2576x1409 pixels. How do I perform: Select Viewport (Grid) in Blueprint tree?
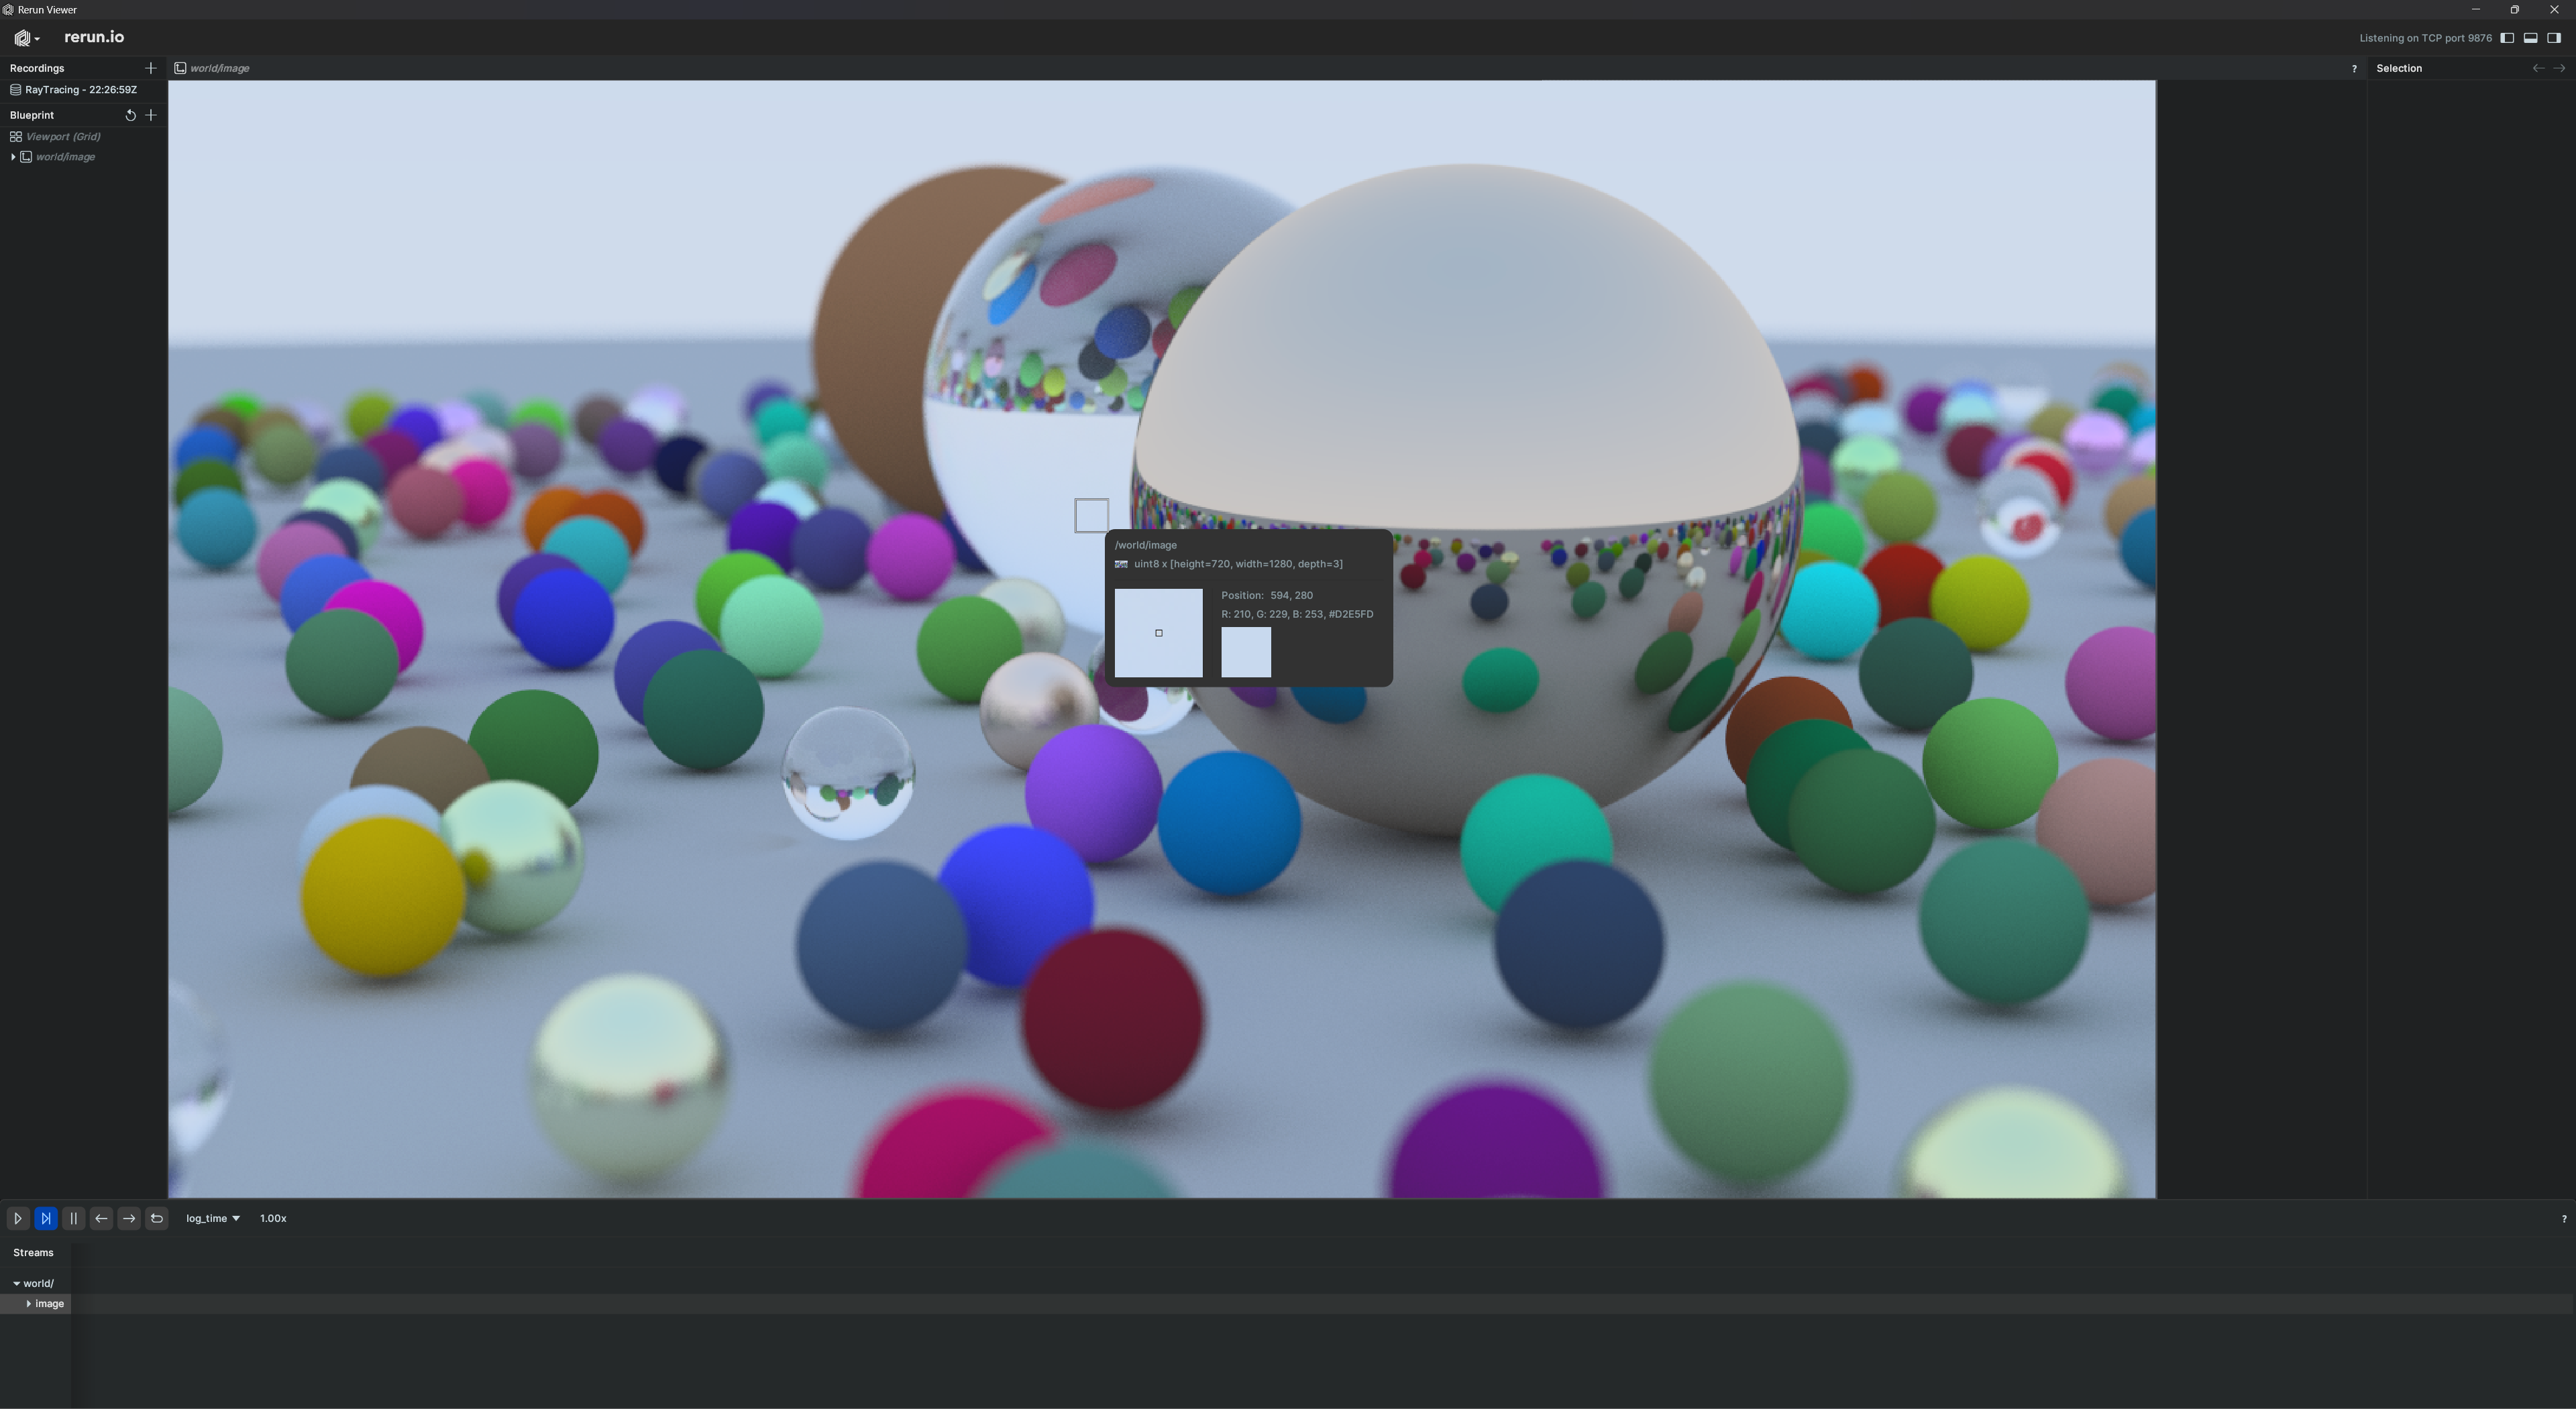pos(62,136)
